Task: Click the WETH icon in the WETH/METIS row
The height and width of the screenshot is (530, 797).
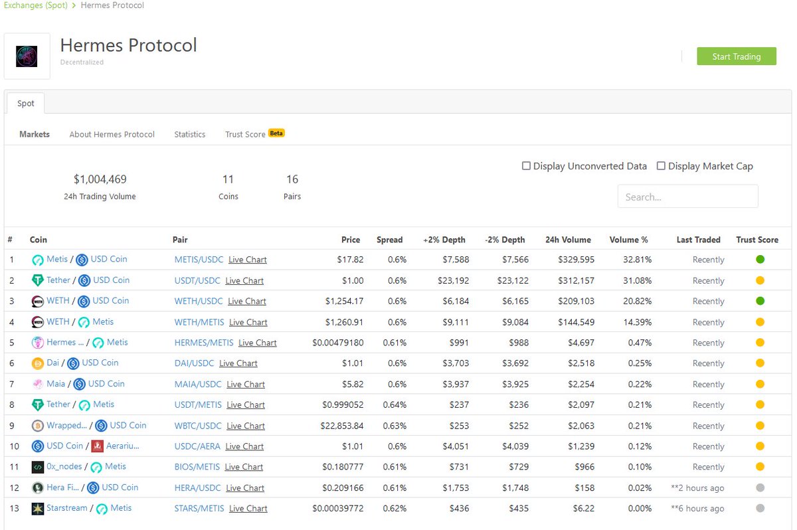Action: 38,322
